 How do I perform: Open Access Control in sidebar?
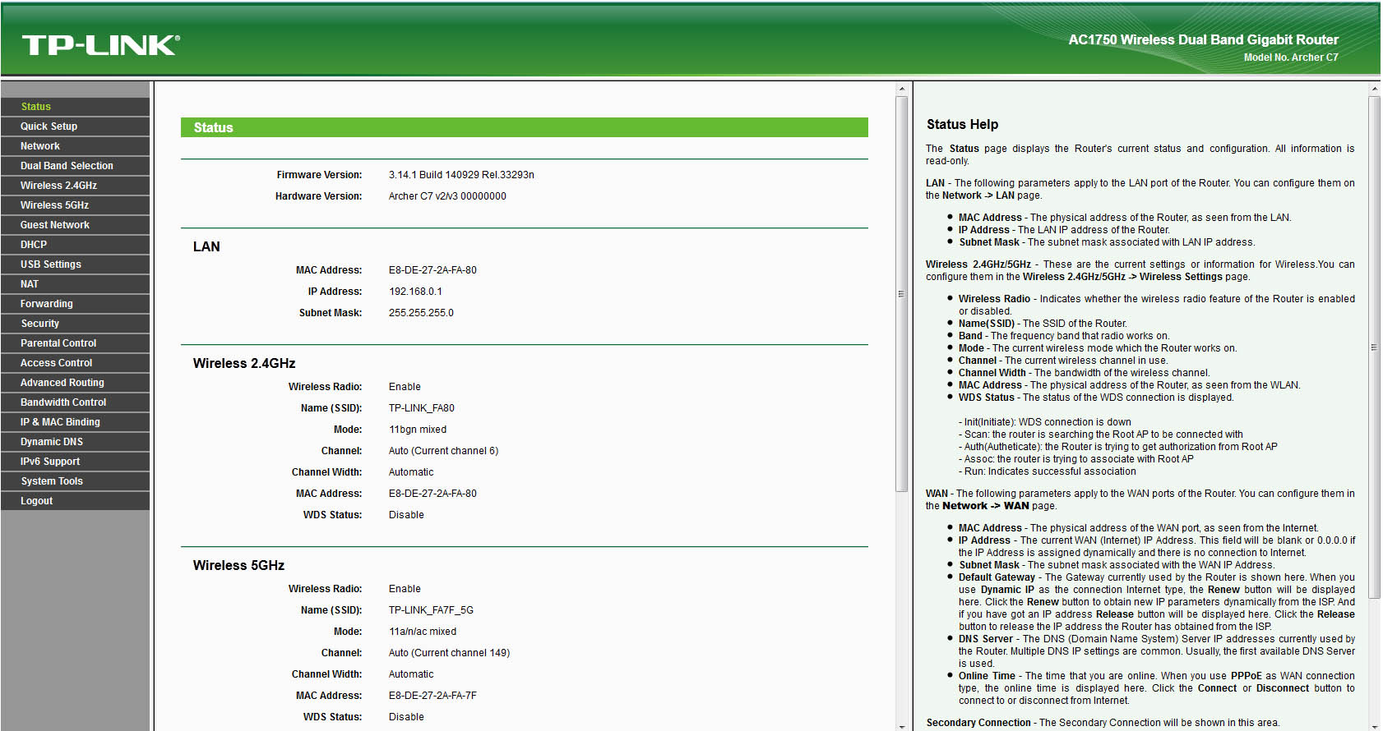pyautogui.click(x=75, y=363)
